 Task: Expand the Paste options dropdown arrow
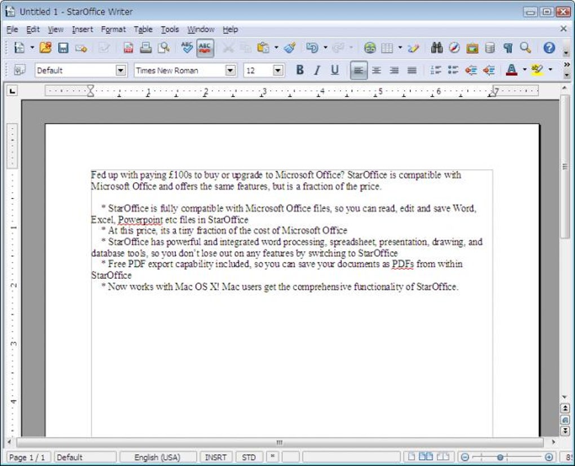coord(276,48)
